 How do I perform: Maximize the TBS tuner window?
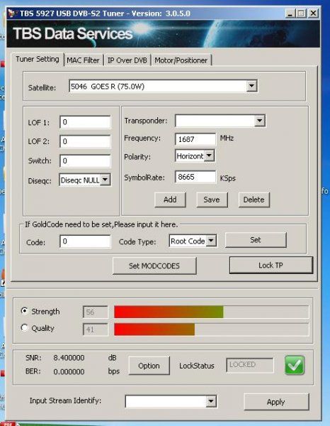coord(302,13)
